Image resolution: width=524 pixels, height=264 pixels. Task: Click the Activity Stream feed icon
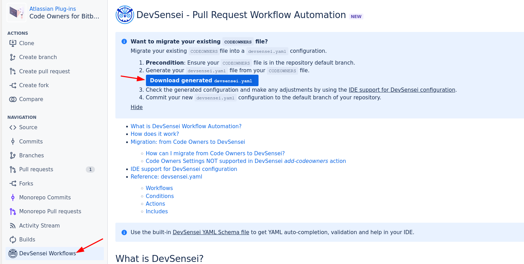(13, 225)
